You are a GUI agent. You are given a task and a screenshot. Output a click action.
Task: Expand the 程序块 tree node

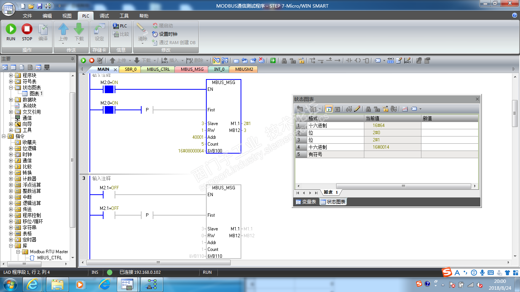[11, 75]
